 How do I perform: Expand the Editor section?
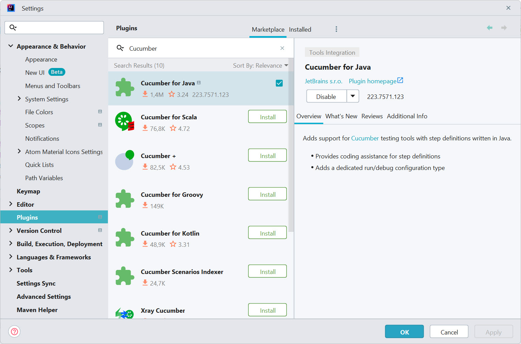(11, 204)
